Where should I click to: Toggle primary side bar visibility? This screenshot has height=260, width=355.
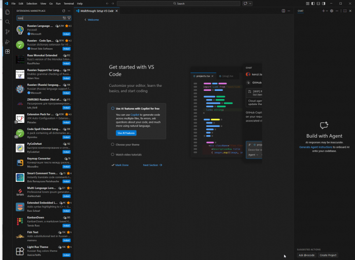point(313,4)
